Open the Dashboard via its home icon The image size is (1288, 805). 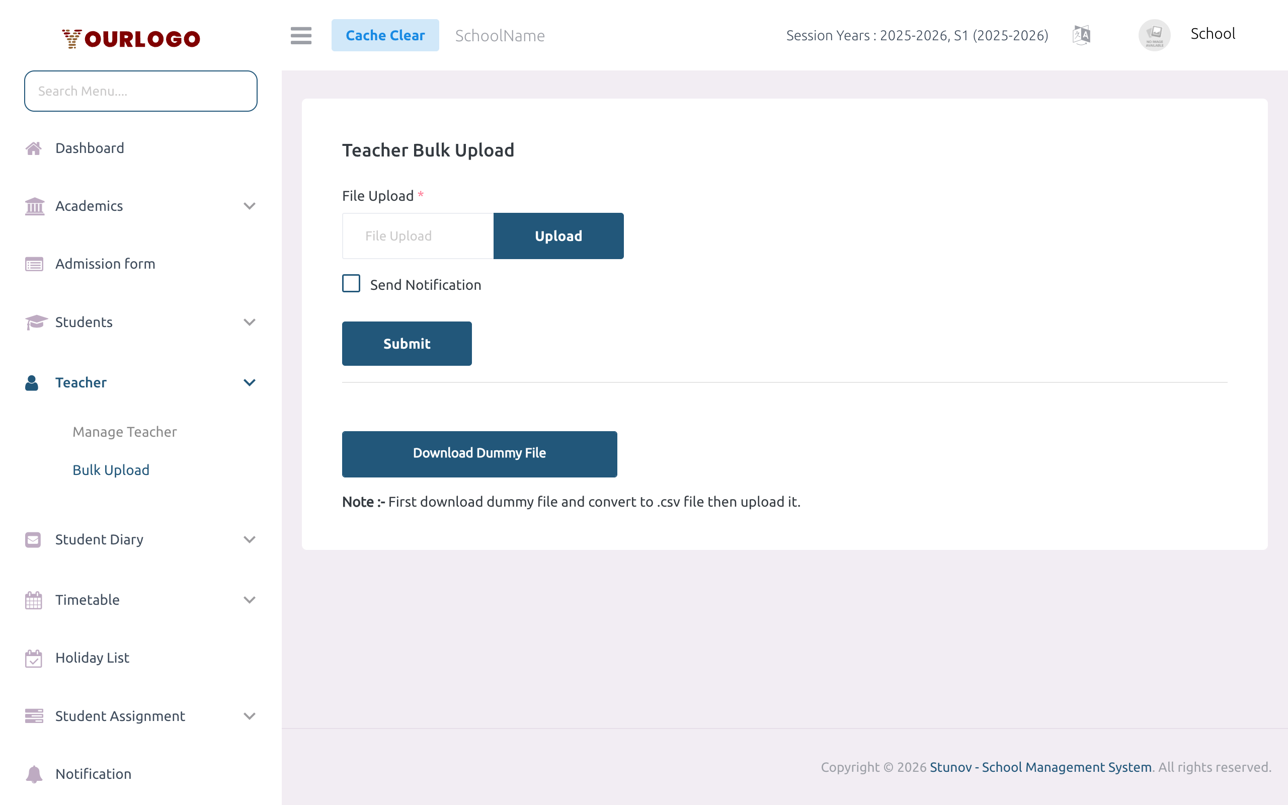point(34,147)
